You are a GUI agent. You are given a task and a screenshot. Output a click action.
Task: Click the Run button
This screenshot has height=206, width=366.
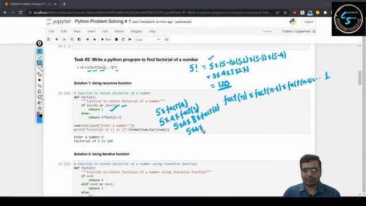click(106, 39)
